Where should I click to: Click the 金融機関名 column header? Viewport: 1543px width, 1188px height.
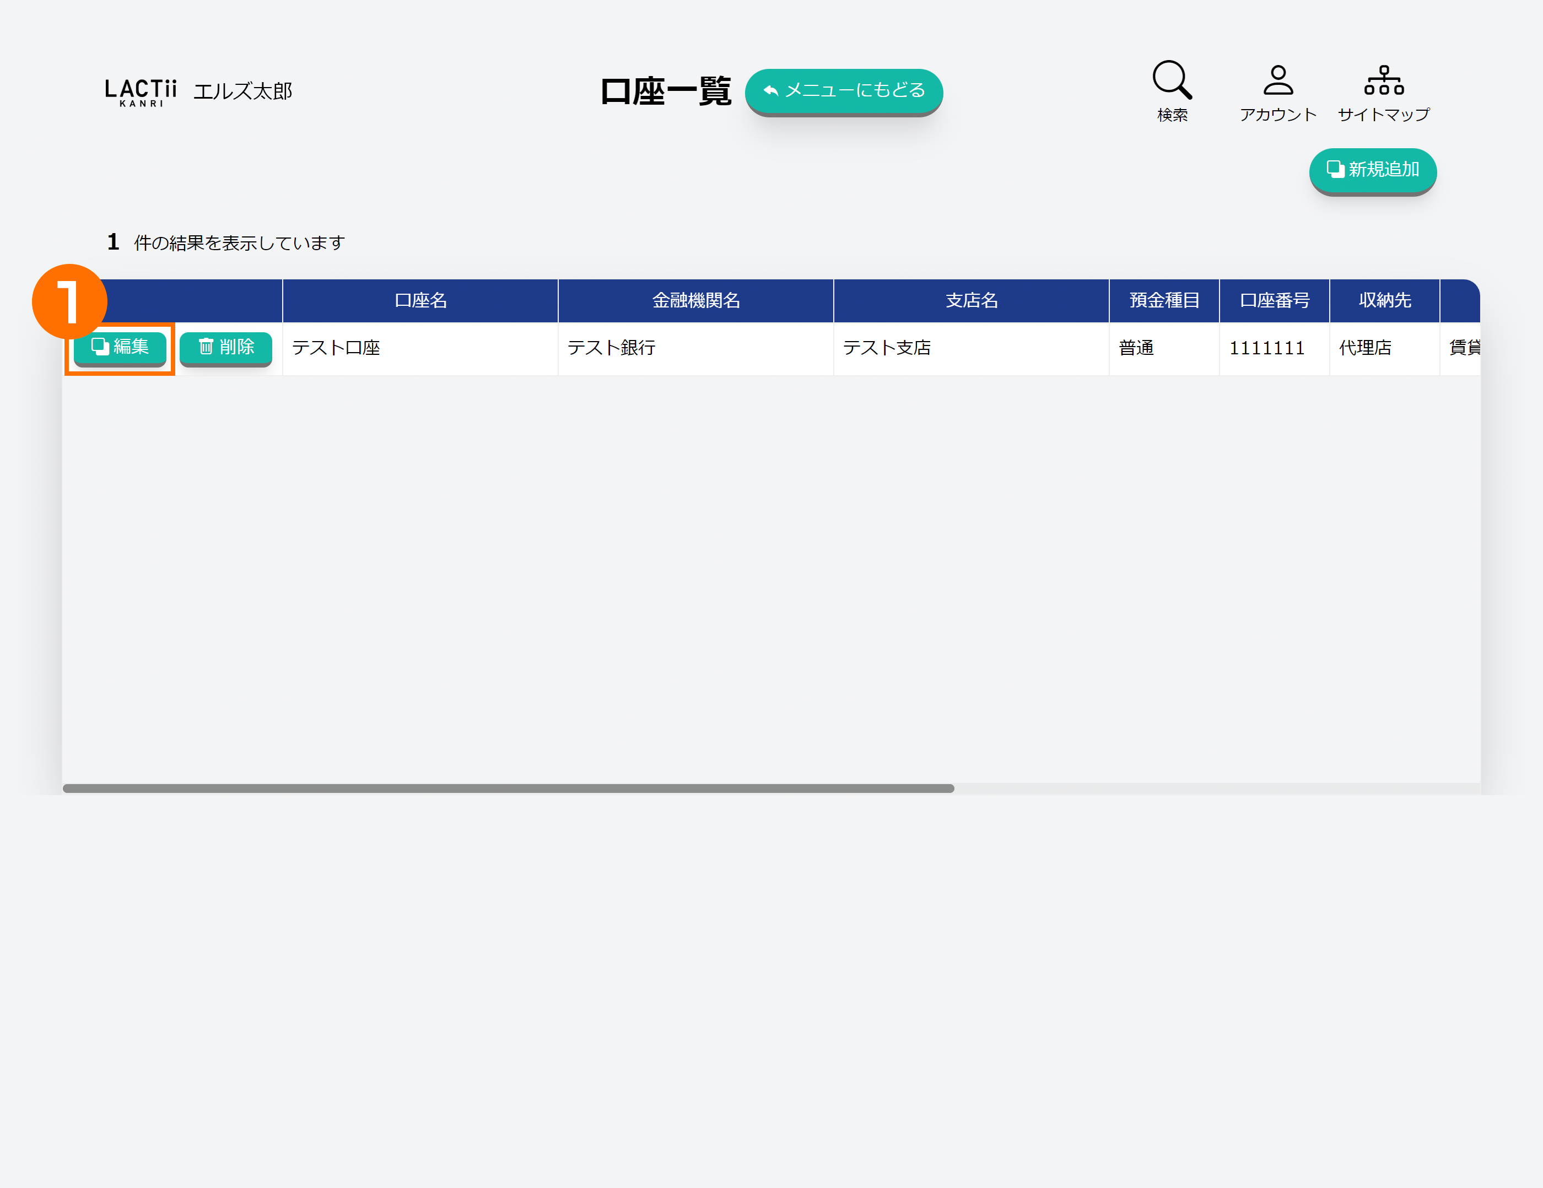[x=696, y=301]
